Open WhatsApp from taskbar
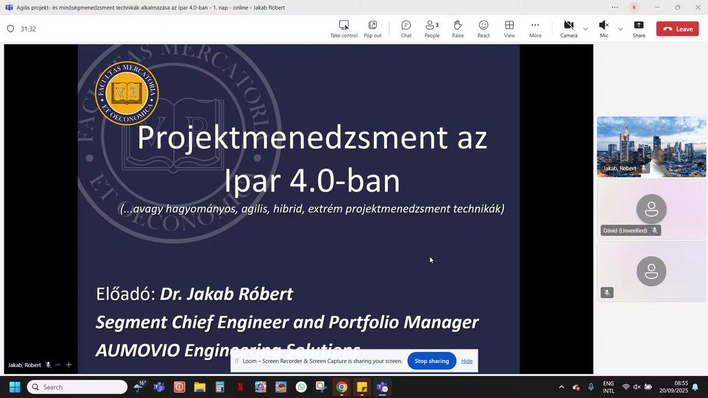The width and height of the screenshot is (708, 398). point(301,387)
